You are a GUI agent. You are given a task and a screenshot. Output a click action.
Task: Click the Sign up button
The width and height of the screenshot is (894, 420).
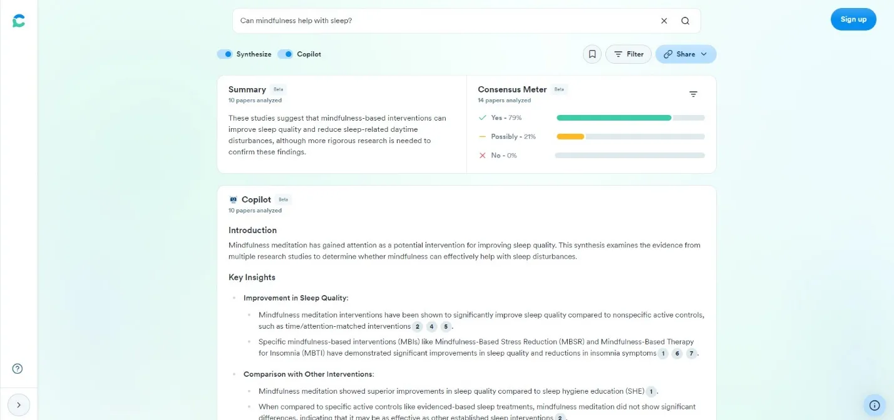tap(853, 19)
